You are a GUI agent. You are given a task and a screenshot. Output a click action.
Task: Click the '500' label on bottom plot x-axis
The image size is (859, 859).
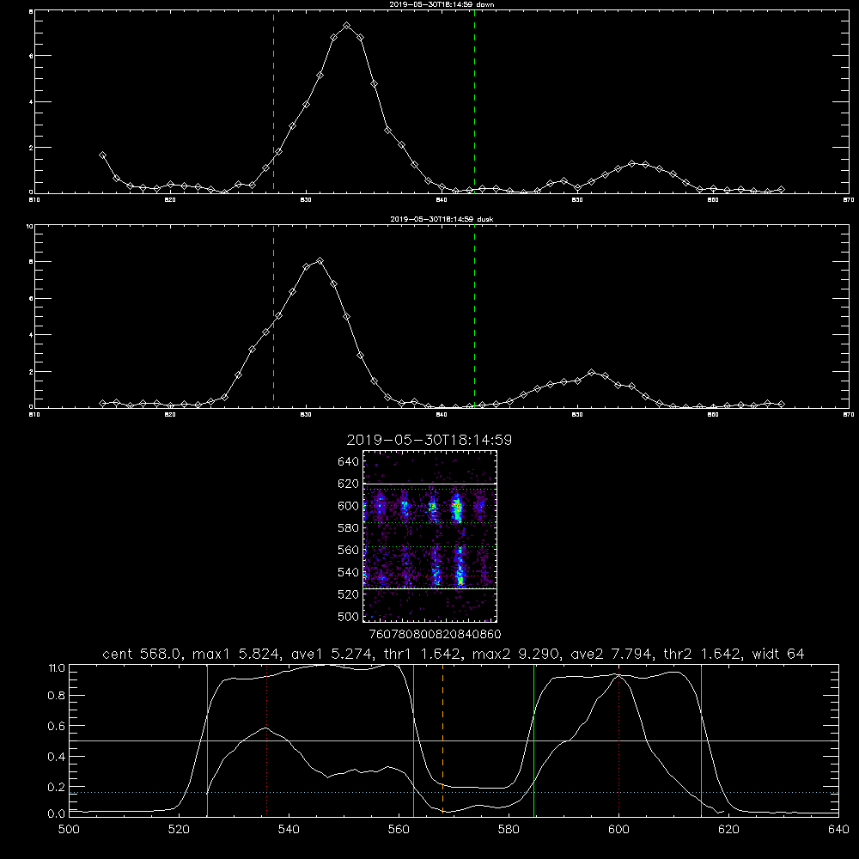click(x=69, y=830)
